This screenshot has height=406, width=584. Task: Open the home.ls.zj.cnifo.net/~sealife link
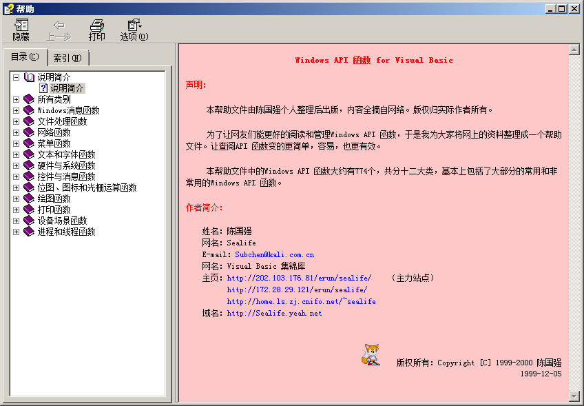302,302
